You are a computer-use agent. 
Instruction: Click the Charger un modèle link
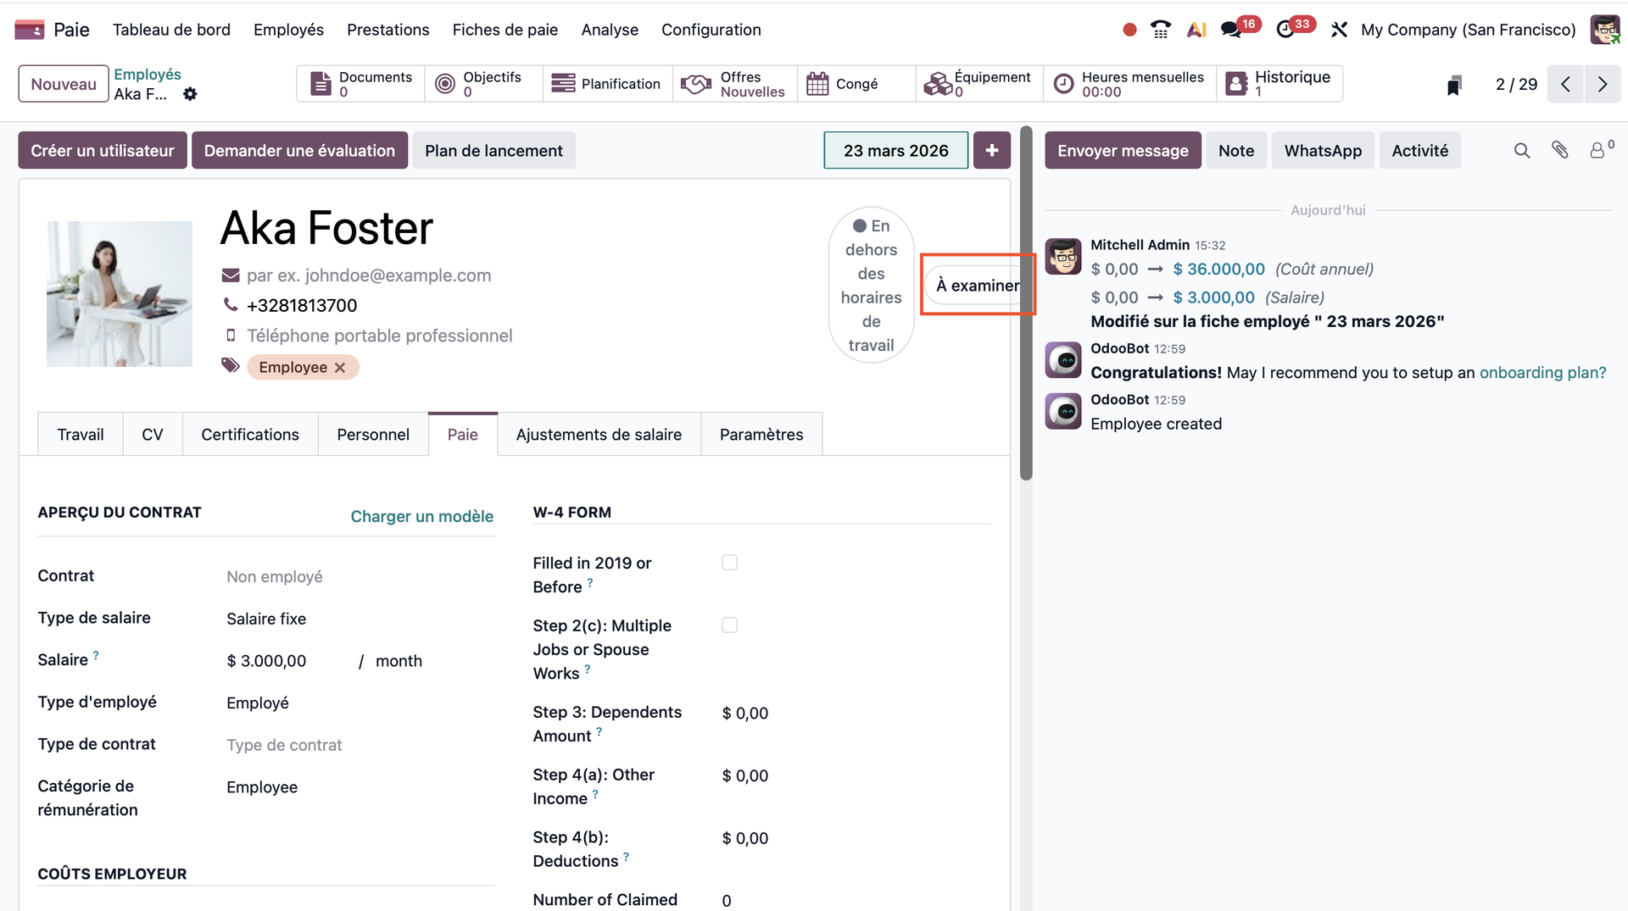click(421, 516)
